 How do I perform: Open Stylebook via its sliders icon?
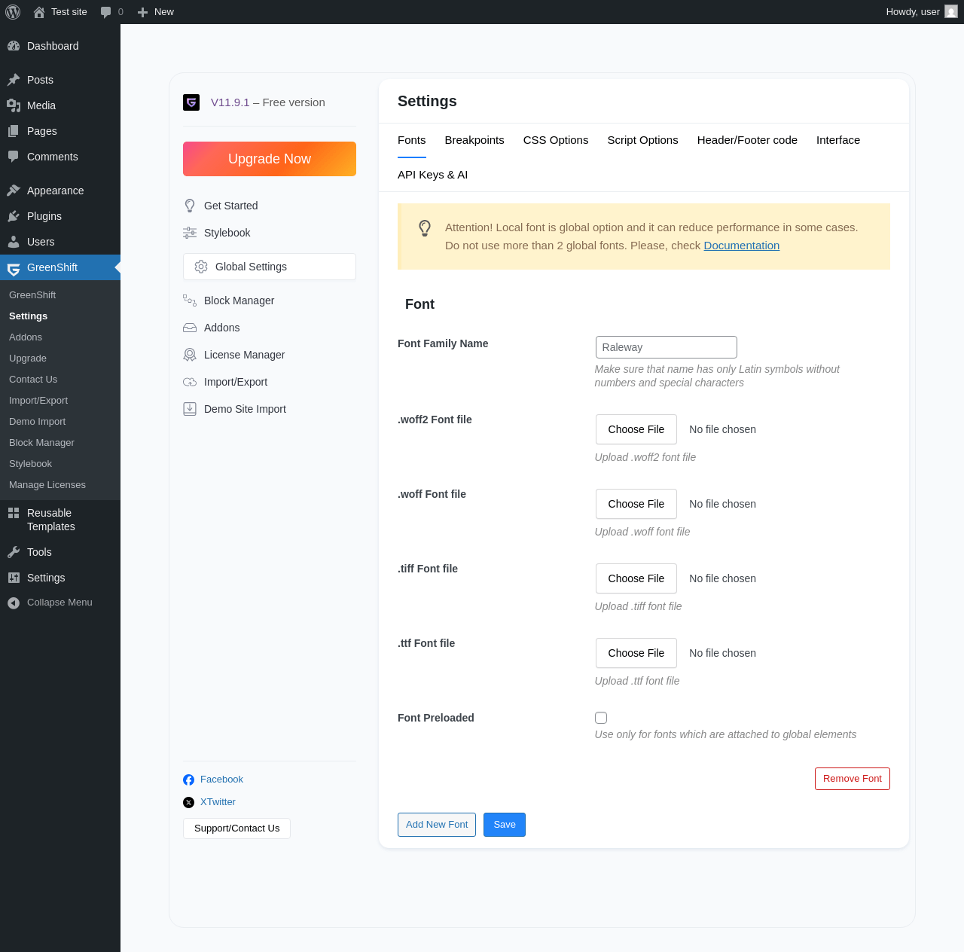(190, 233)
